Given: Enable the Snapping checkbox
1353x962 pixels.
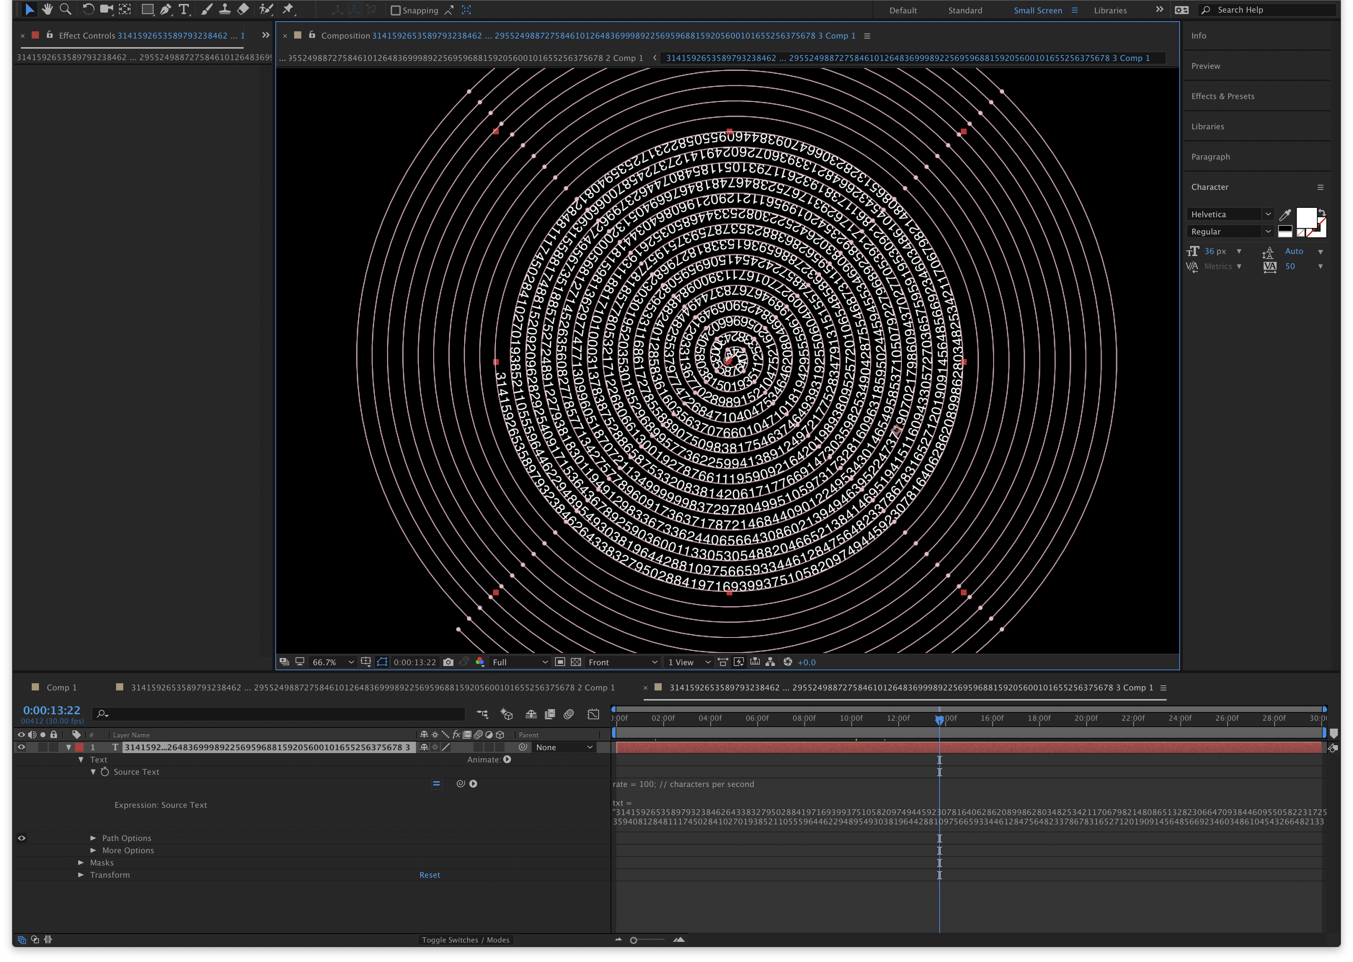Looking at the screenshot, I should click(x=396, y=10).
